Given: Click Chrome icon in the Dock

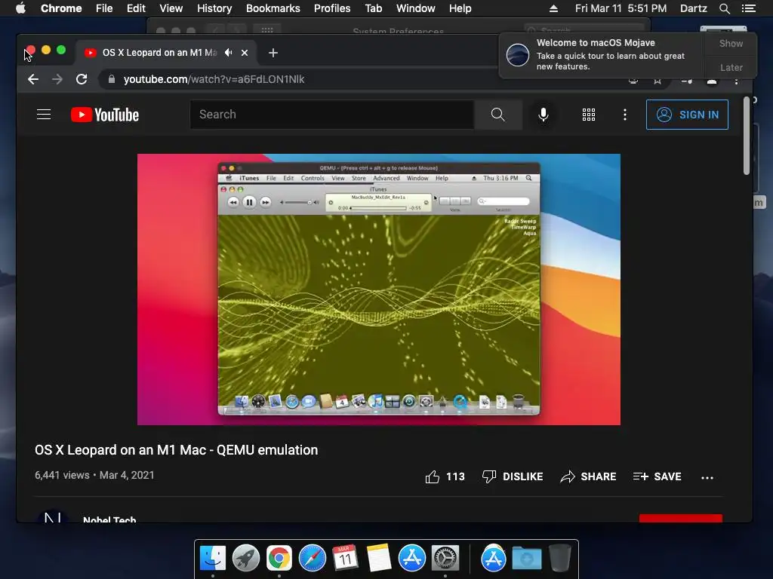Looking at the screenshot, I should [279, 559].
